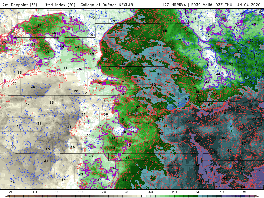Click the 40 label on the legend bar
The height and width of the screenshot is (198, 264).
coord(151,192)
